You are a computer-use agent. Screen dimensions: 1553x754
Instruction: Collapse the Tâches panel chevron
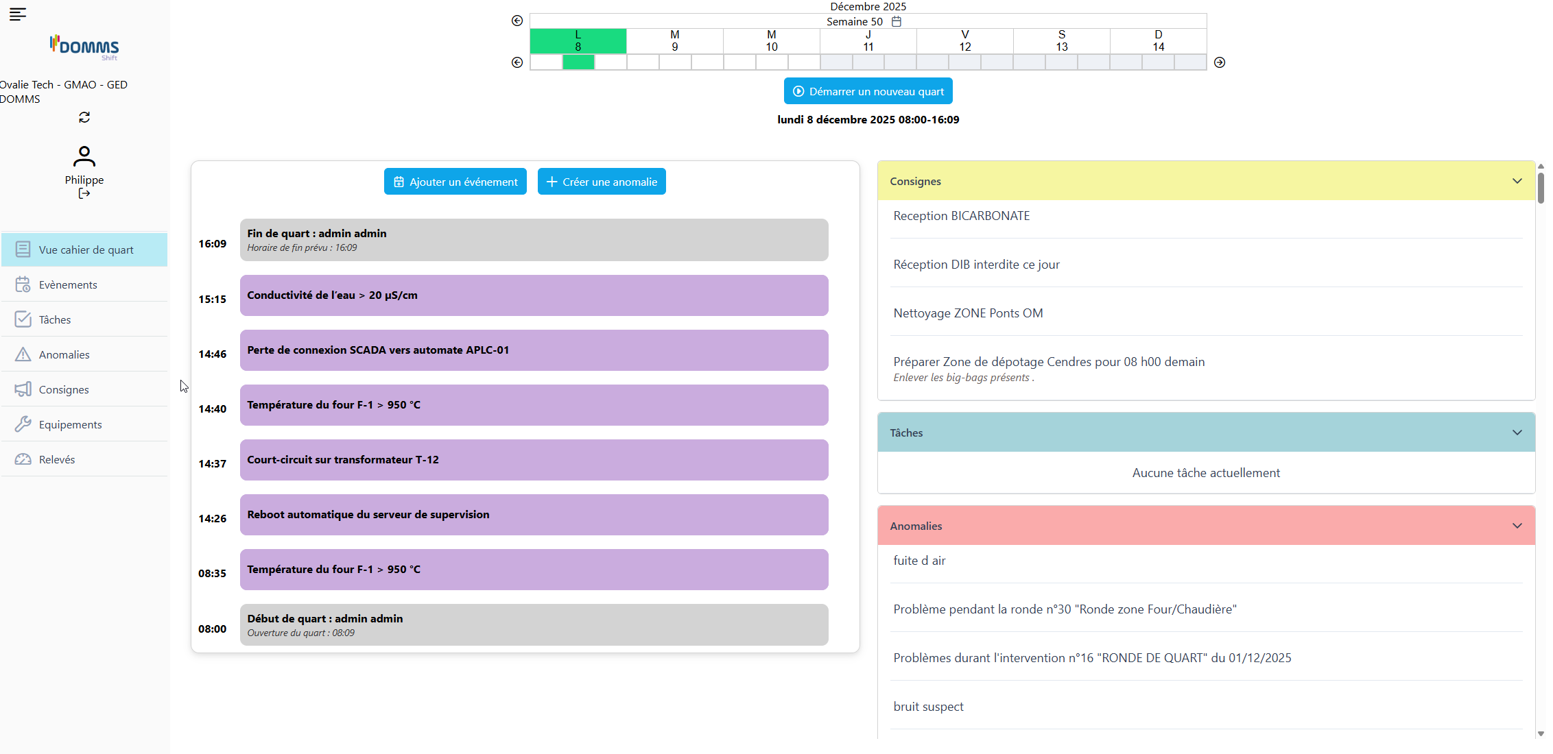coord(1517,433)
